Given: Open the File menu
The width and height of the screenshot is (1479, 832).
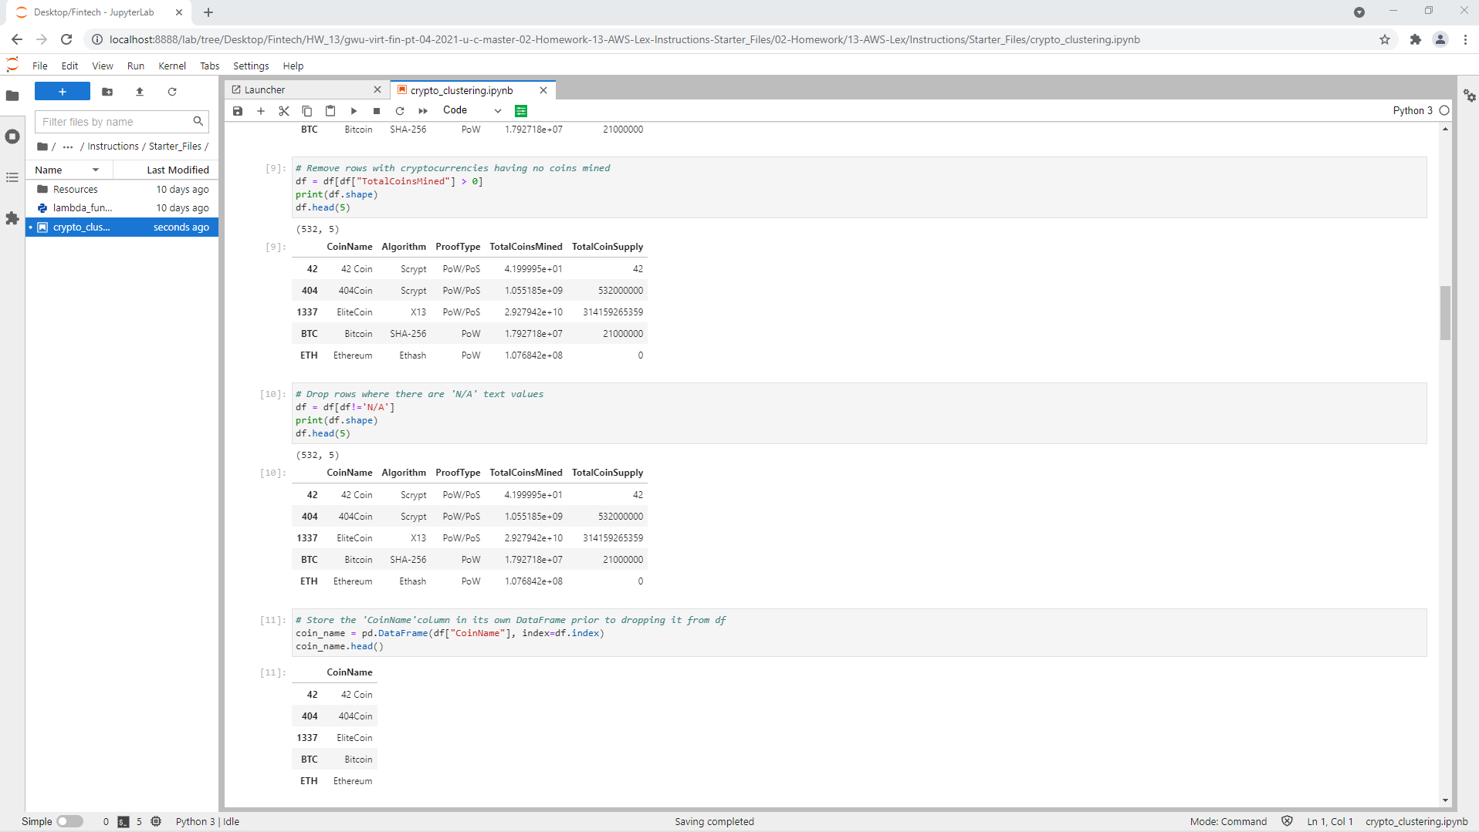Looking at the screenshot, I should pos(40,66).
